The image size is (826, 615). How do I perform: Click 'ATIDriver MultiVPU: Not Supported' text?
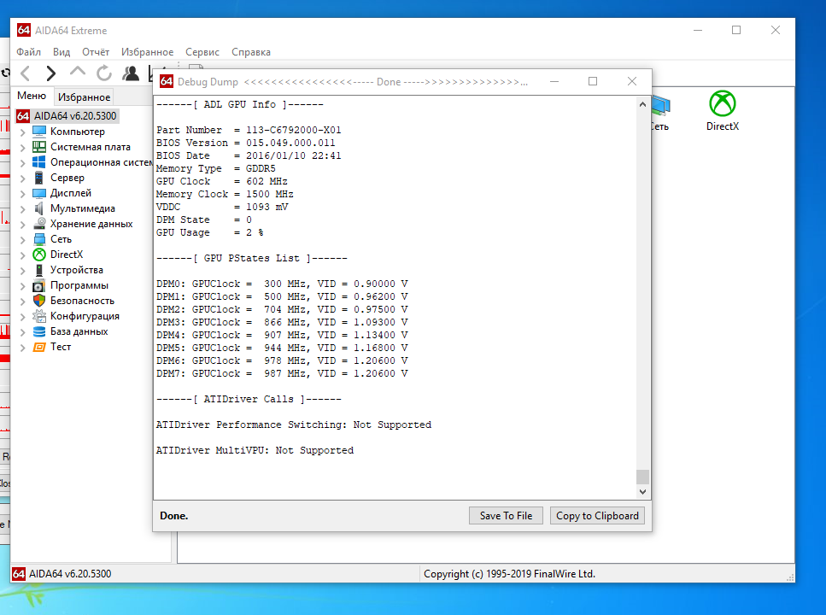pyautogui.click(x=255, y=450)
